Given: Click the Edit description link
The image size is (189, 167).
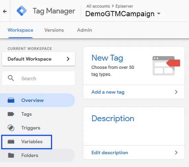Looking at the screenshot, I should pyautogui.click(x=110, y=153).
